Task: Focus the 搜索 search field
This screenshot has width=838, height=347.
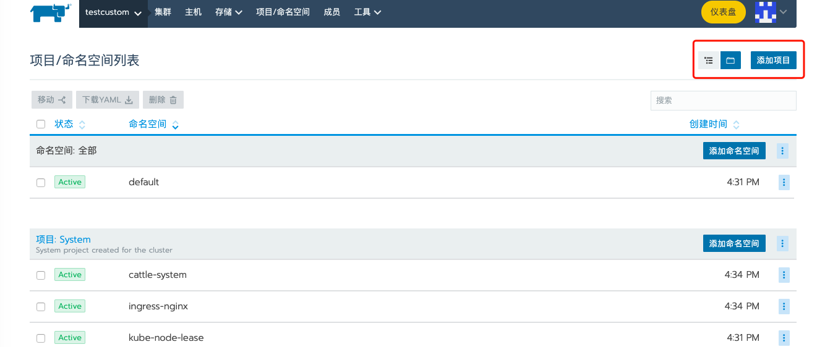Action: click(723, 100)
